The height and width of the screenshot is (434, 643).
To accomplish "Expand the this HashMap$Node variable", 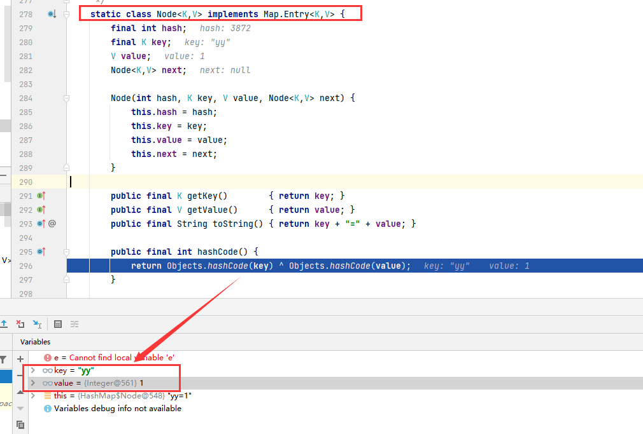I will 33,395.
